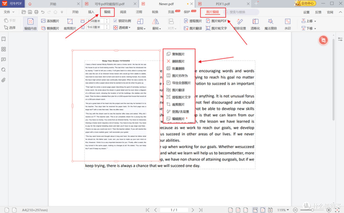Click the 设置 (settings) link
Image resolution: width=344 pixels, height=213 pixels.
[306, 12]
